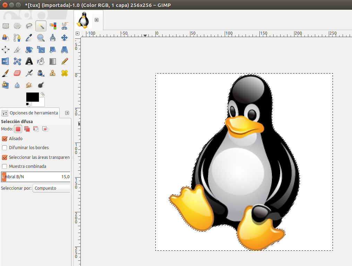Choose the Eraser tool
The height and width of the screenshot is (266, 352).
17,73
